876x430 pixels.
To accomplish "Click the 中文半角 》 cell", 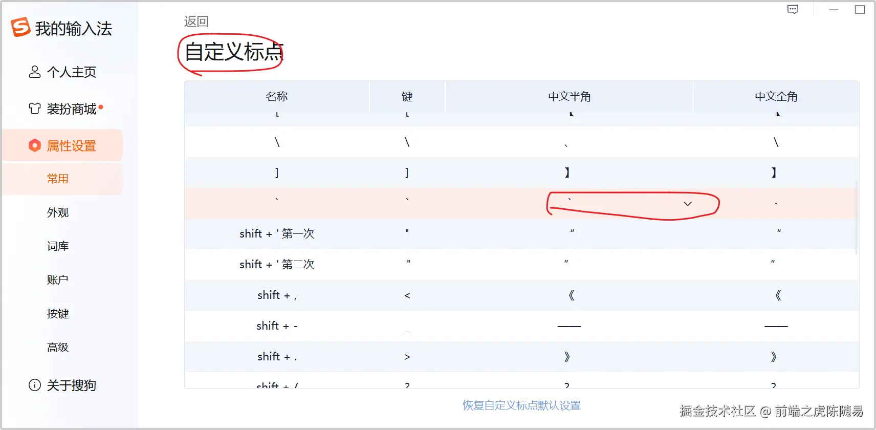I will [x=570, y=357].
